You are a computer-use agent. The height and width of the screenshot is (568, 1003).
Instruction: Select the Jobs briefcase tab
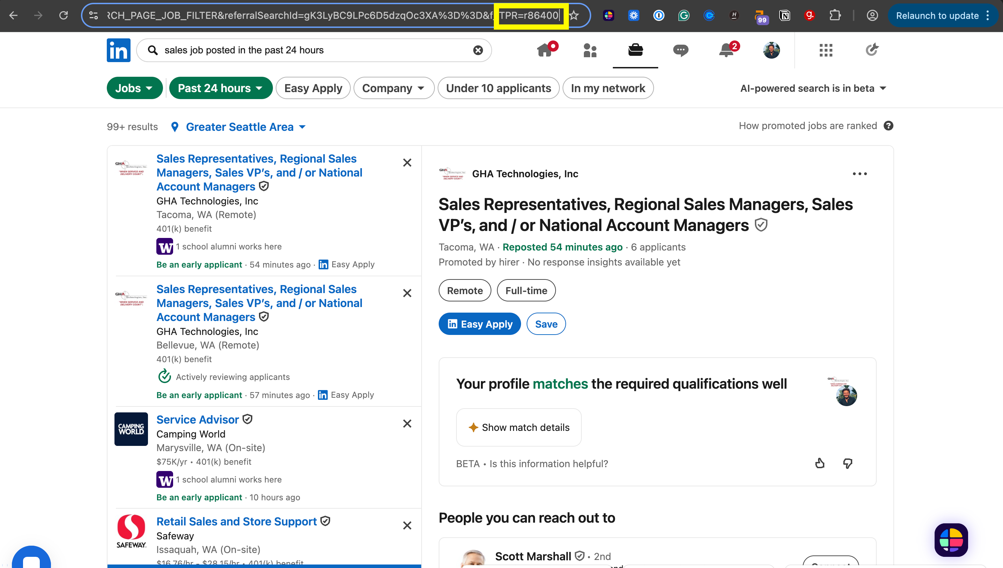coord(635,50)
